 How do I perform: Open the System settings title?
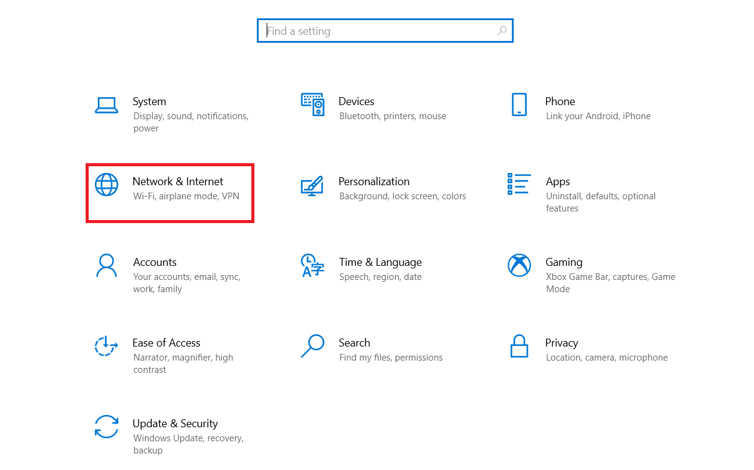[x=149, y=101]
